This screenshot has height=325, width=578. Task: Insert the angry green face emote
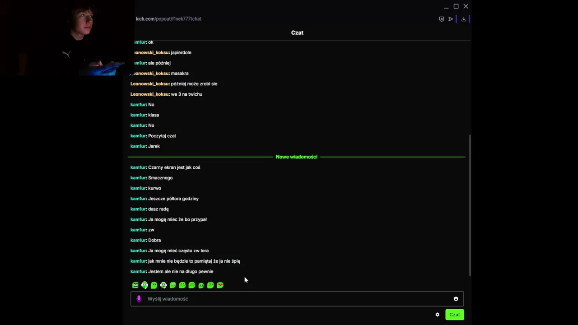point(135,285)
